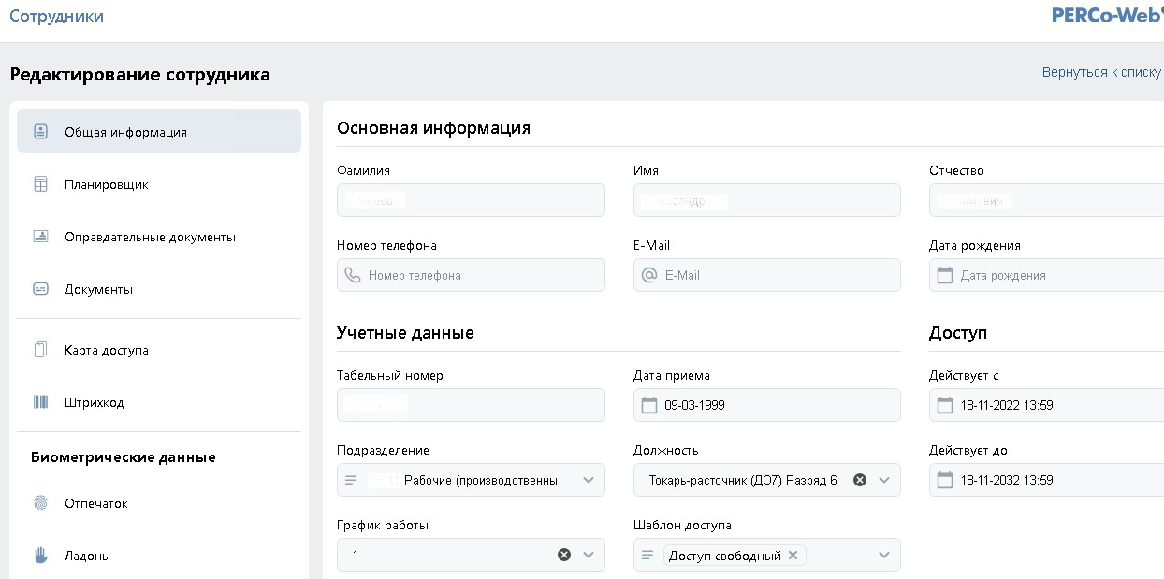1164x579 pixels.
Task: Remove the Доступ свободный tag
Action: [793, 556]
